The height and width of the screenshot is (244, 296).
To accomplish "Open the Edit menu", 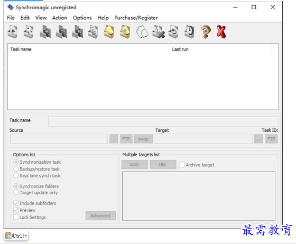I will click(x=25, y=18).
